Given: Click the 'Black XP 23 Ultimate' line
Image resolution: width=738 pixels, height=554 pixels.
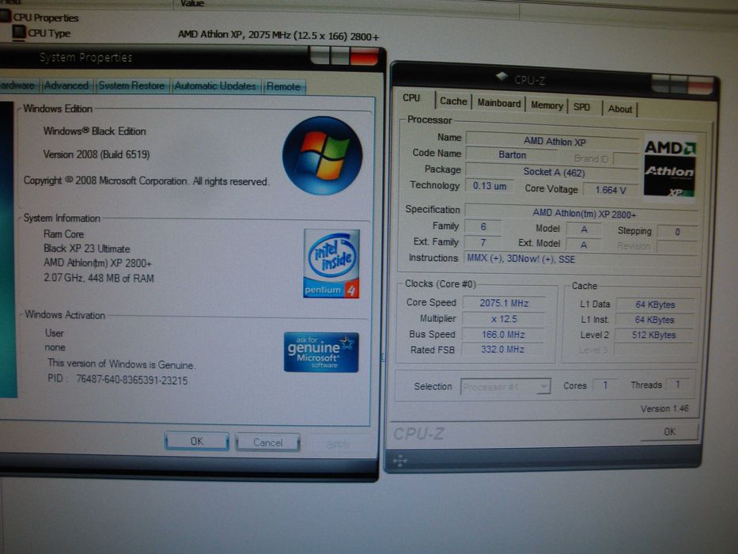Looking at the screenshot, I should (x=86, y=249).
